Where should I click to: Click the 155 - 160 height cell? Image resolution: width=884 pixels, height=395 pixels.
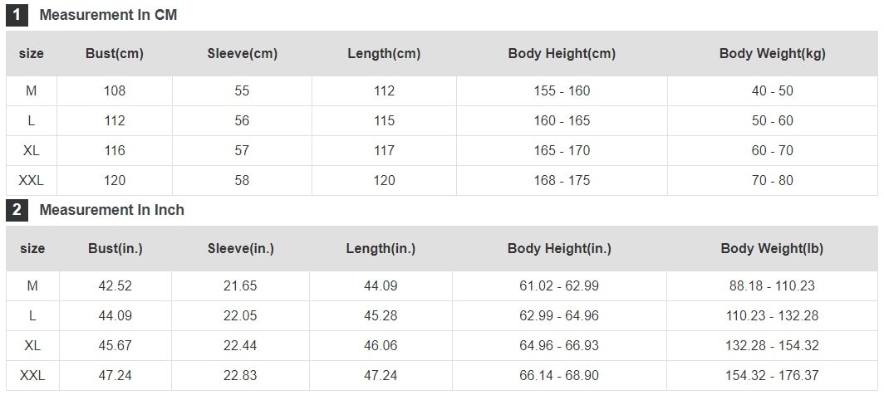[x=562, y=90]
